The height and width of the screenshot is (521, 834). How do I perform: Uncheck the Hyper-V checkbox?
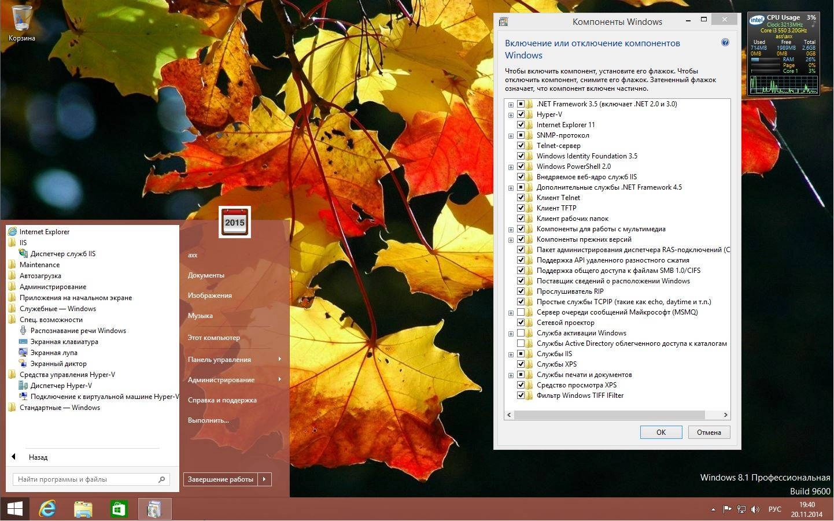[x=521, y=114]
